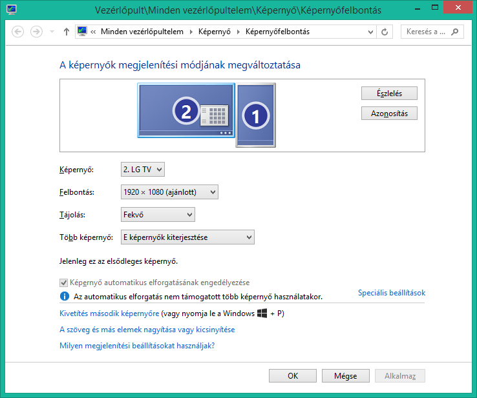Click the Mégse button
Screen dimensions: 477x398
[346, 376]
